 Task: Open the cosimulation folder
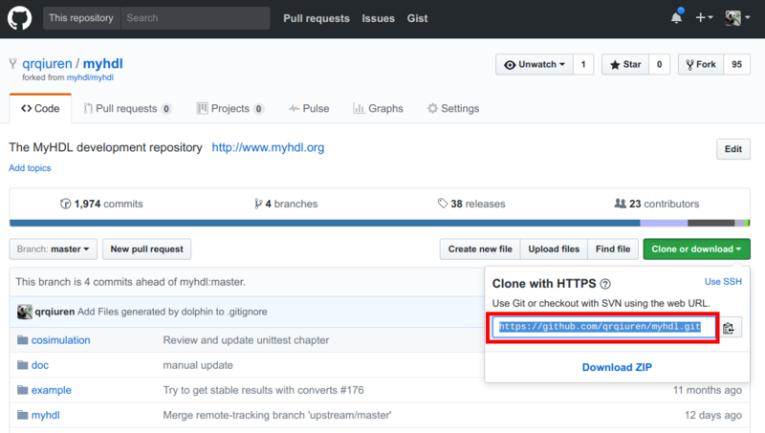click(x=60, y=340)
